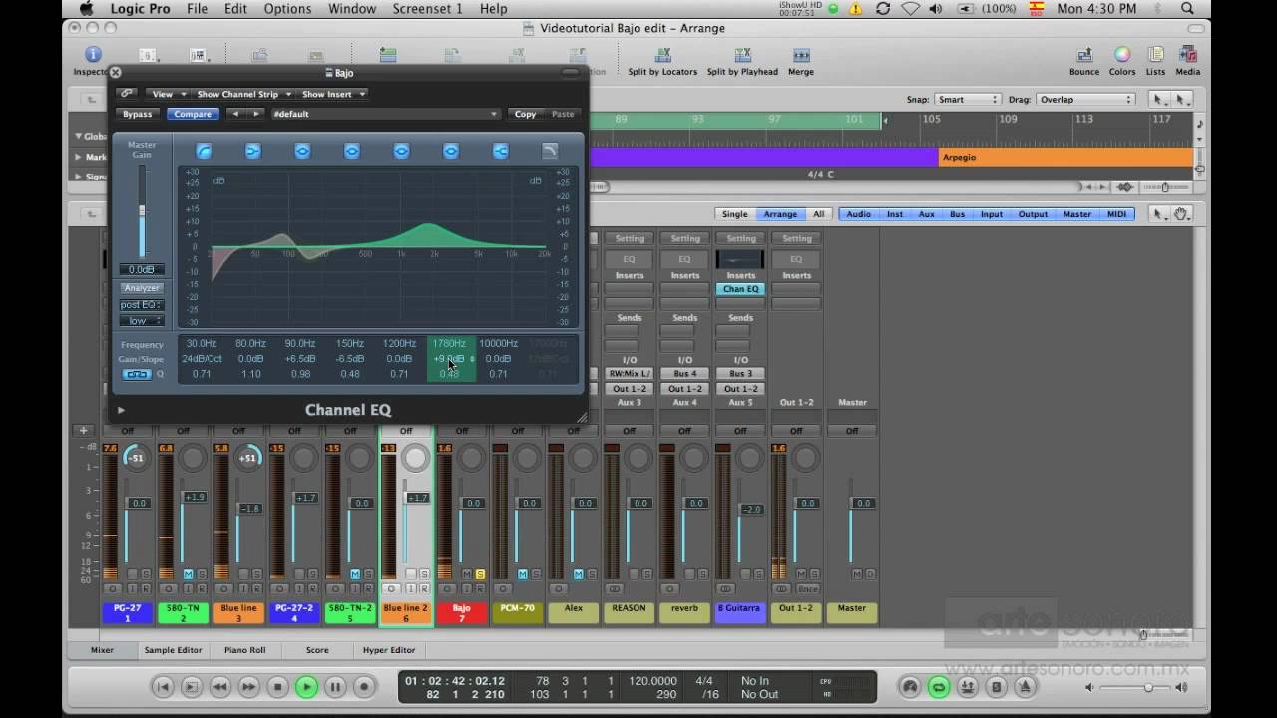Switch to the Sample Editor tab
The height and width of the screenshot is (718, 1277).
point(174,650)
